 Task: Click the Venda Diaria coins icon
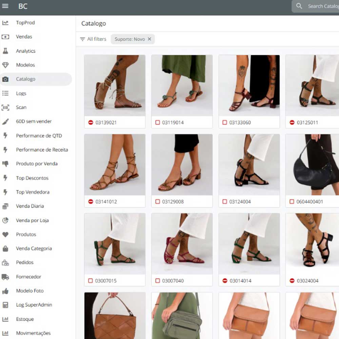pyautogui.click(x=5, y=206)
